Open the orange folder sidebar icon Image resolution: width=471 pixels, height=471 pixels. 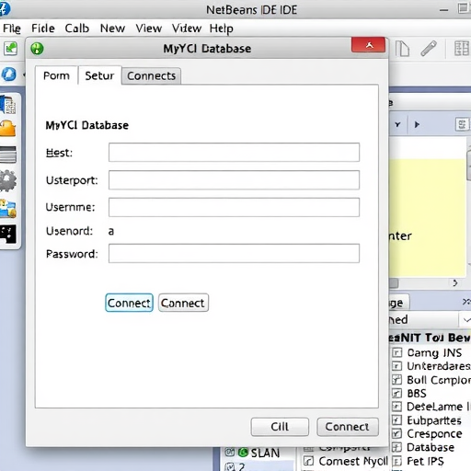coord(8,128)
